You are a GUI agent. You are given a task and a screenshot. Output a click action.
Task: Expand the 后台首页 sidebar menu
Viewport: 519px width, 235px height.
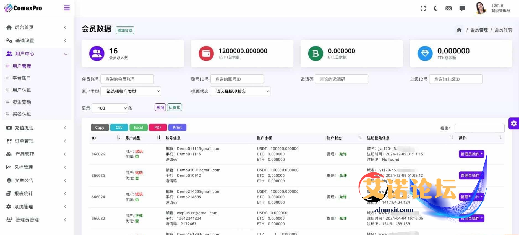tap(36, 27)
